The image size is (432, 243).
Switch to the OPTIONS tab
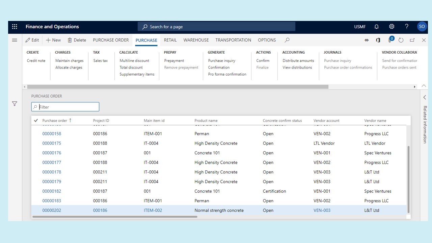pyautogui.click(x=267, y=40)
